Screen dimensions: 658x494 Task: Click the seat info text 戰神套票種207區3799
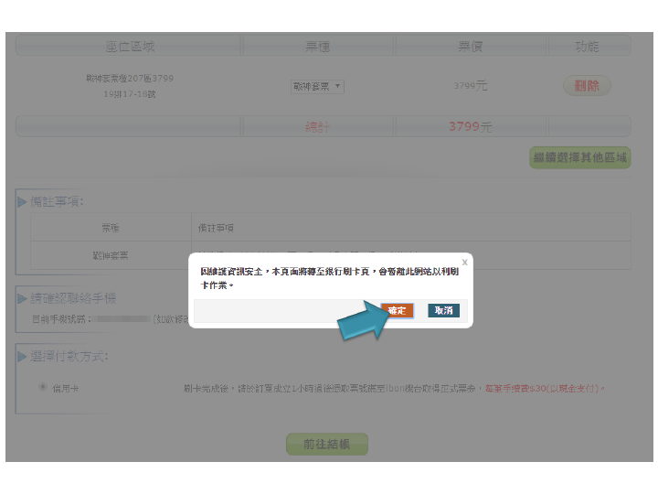coord(130,79)
